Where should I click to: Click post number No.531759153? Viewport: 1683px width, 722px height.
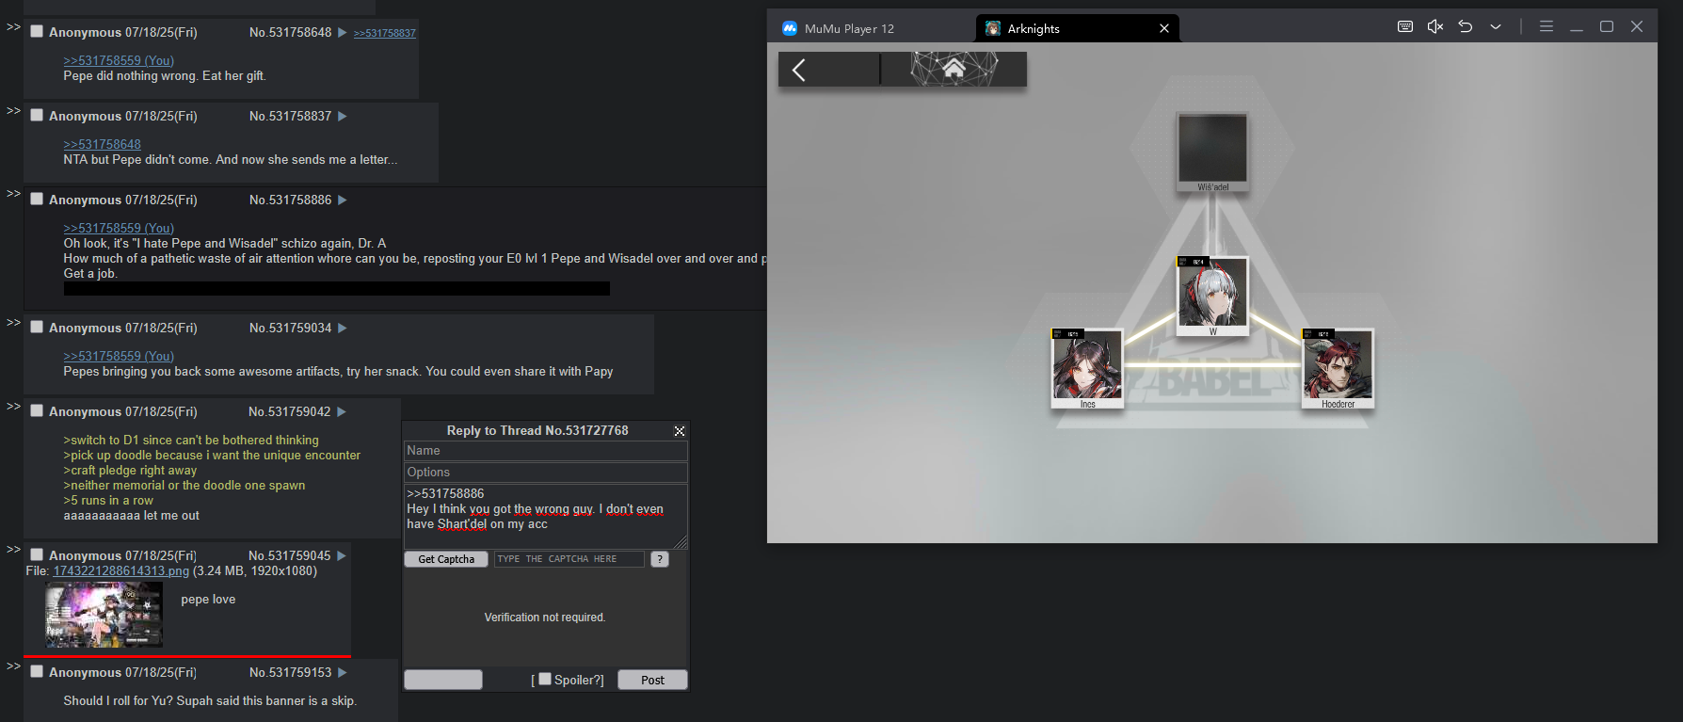tap(291, 672)
